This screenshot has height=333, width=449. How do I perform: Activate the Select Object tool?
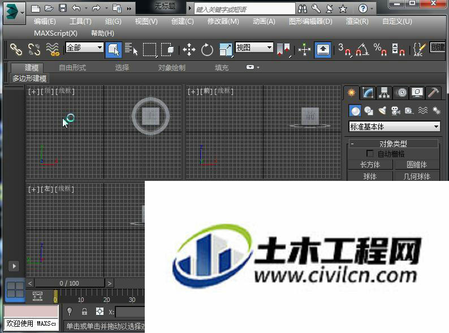tap(114, 50)
